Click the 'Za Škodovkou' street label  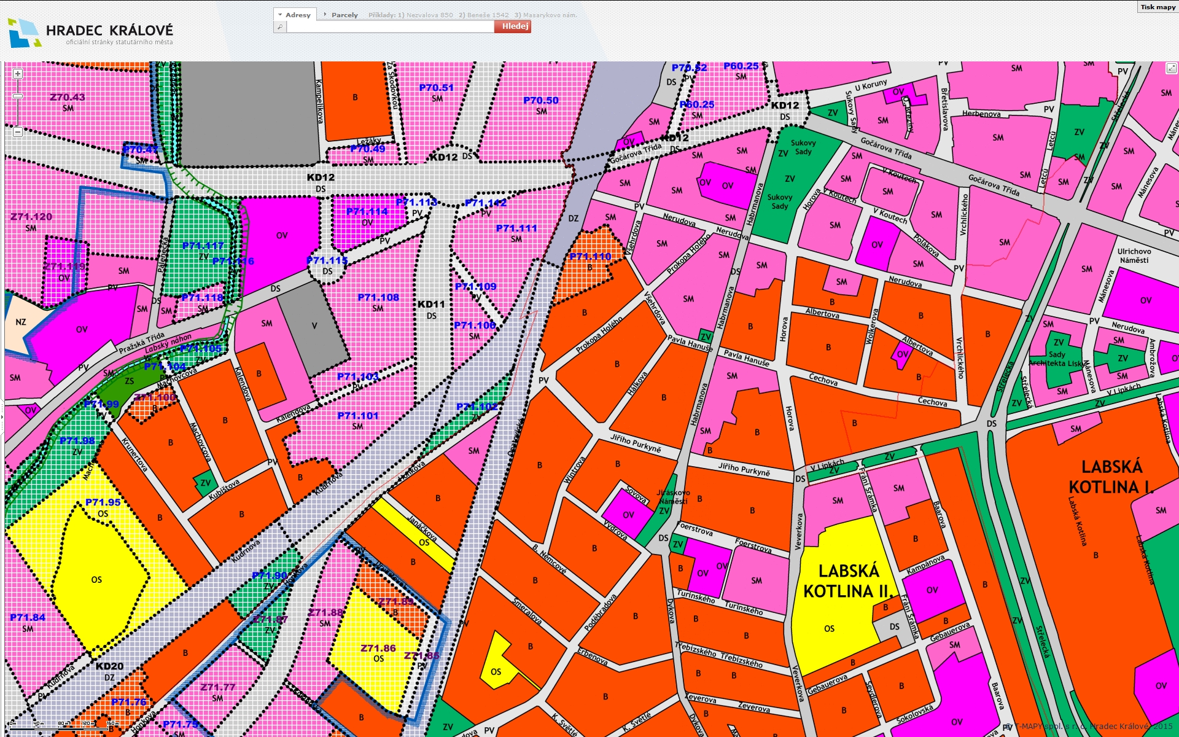(x=393, y=85)
